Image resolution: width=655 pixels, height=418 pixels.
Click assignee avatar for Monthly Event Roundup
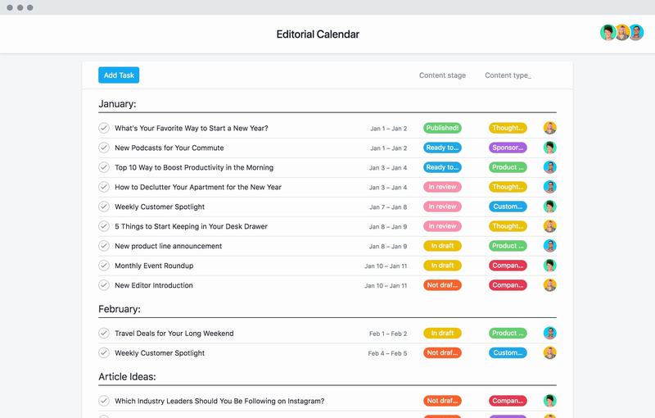(x=550, y=266)
